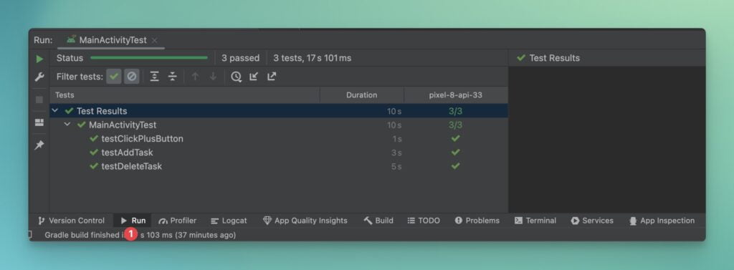Click the Gradle build finished status message

pos(140,235)
